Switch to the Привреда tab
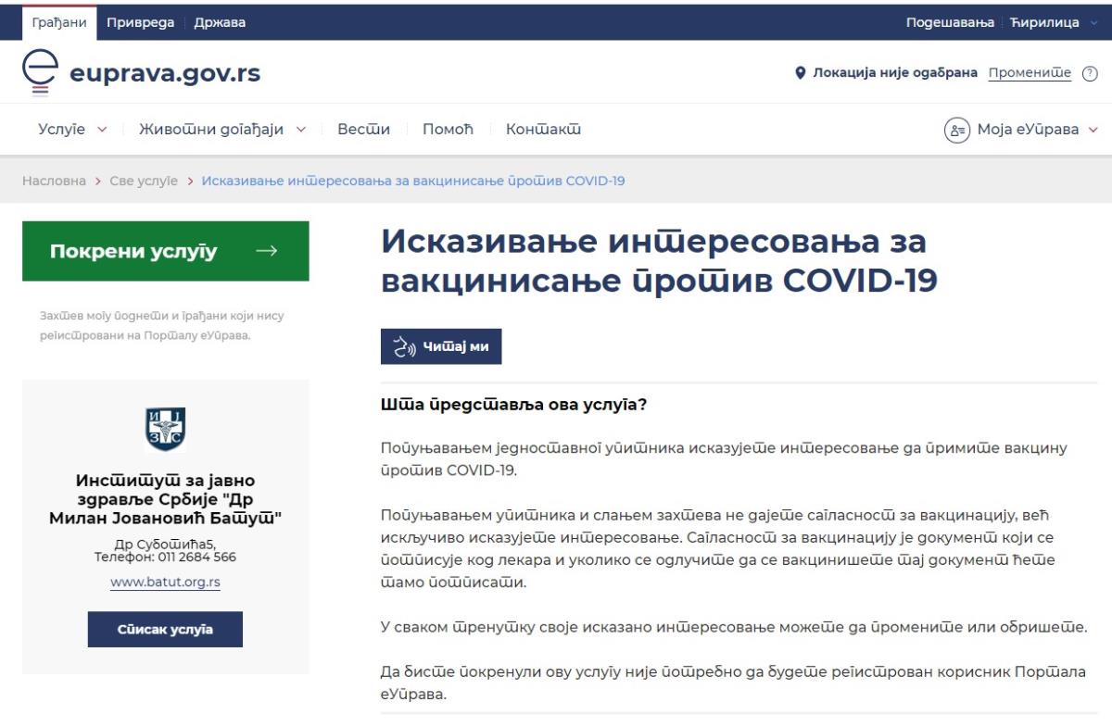The image size is (1112, 727). tap(140, 22)
